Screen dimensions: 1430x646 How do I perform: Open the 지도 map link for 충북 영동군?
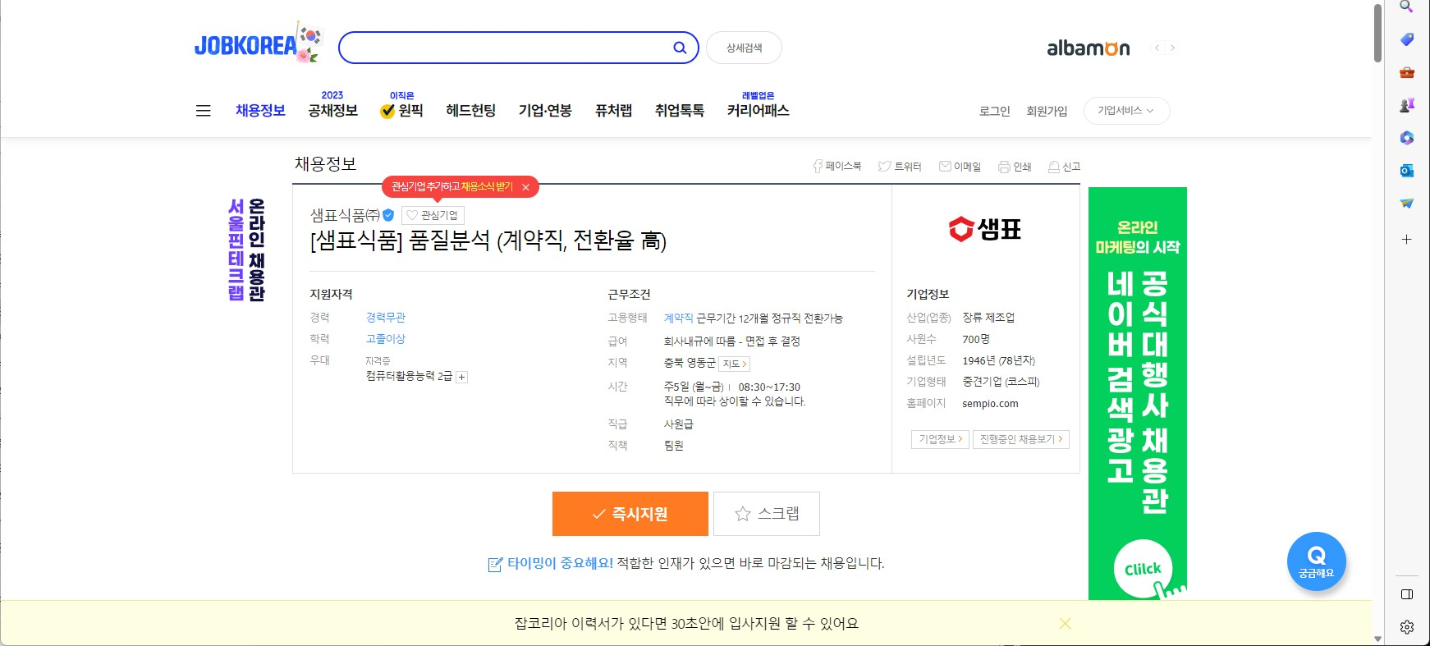point(734,364)
